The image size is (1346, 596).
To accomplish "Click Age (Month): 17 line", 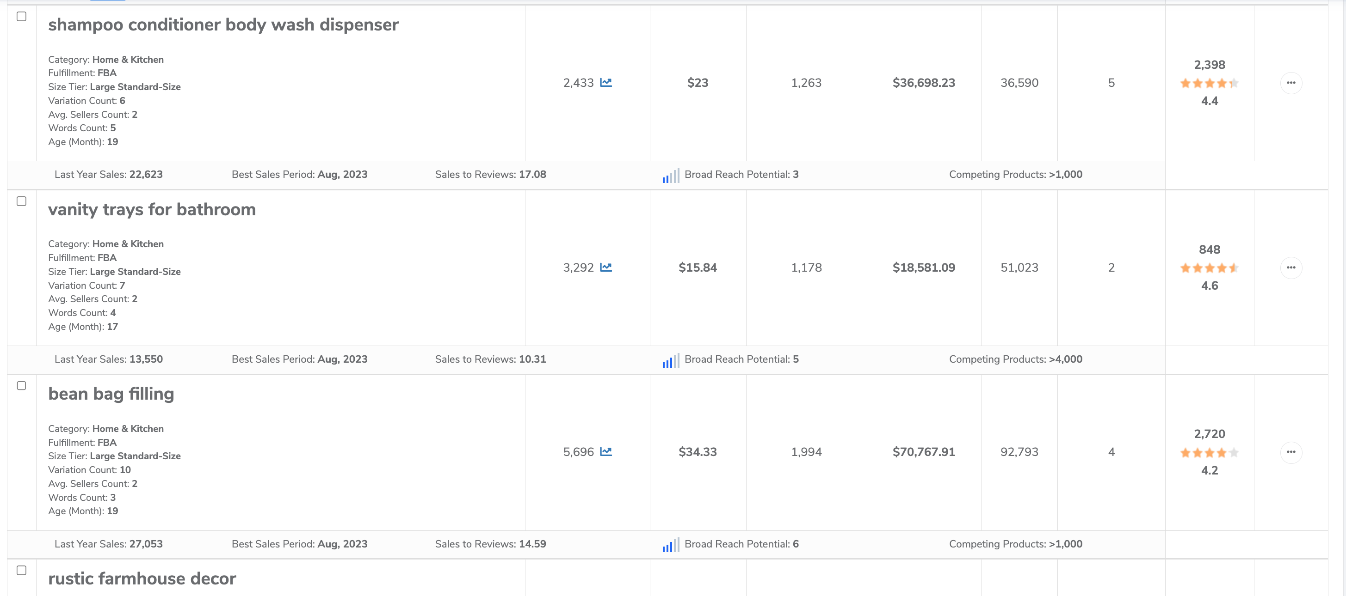I will [83, 326].
